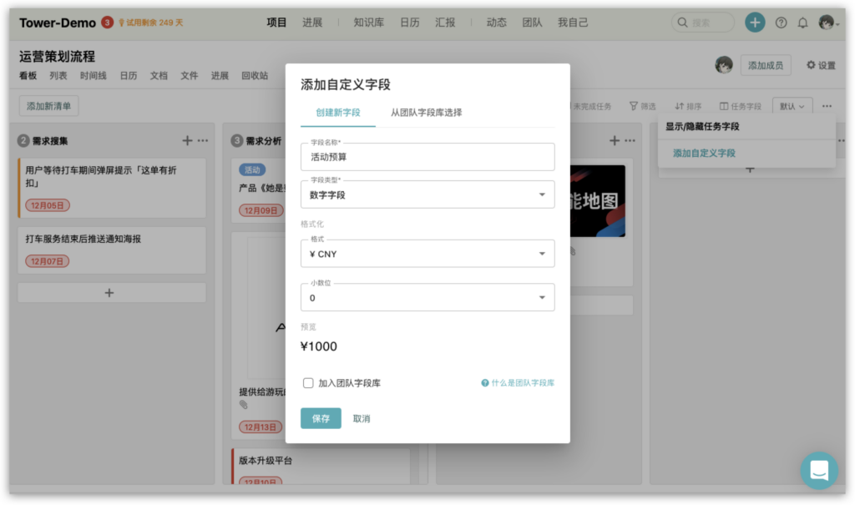Open 什么是团队字段库 help link
Screen dimensions: 855x505
pyautogui.click(x=518, y=383)
